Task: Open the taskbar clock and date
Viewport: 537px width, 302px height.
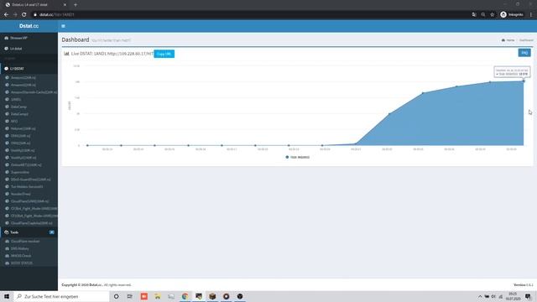Action: [x=513, y=296]
